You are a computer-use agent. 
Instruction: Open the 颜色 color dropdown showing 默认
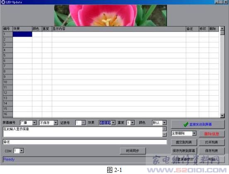point(164,123)
